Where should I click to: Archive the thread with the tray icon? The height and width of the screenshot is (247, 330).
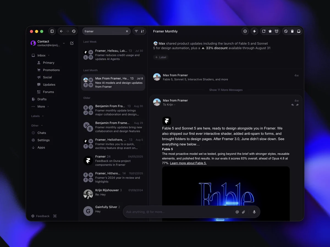click(x=299, y=31)
